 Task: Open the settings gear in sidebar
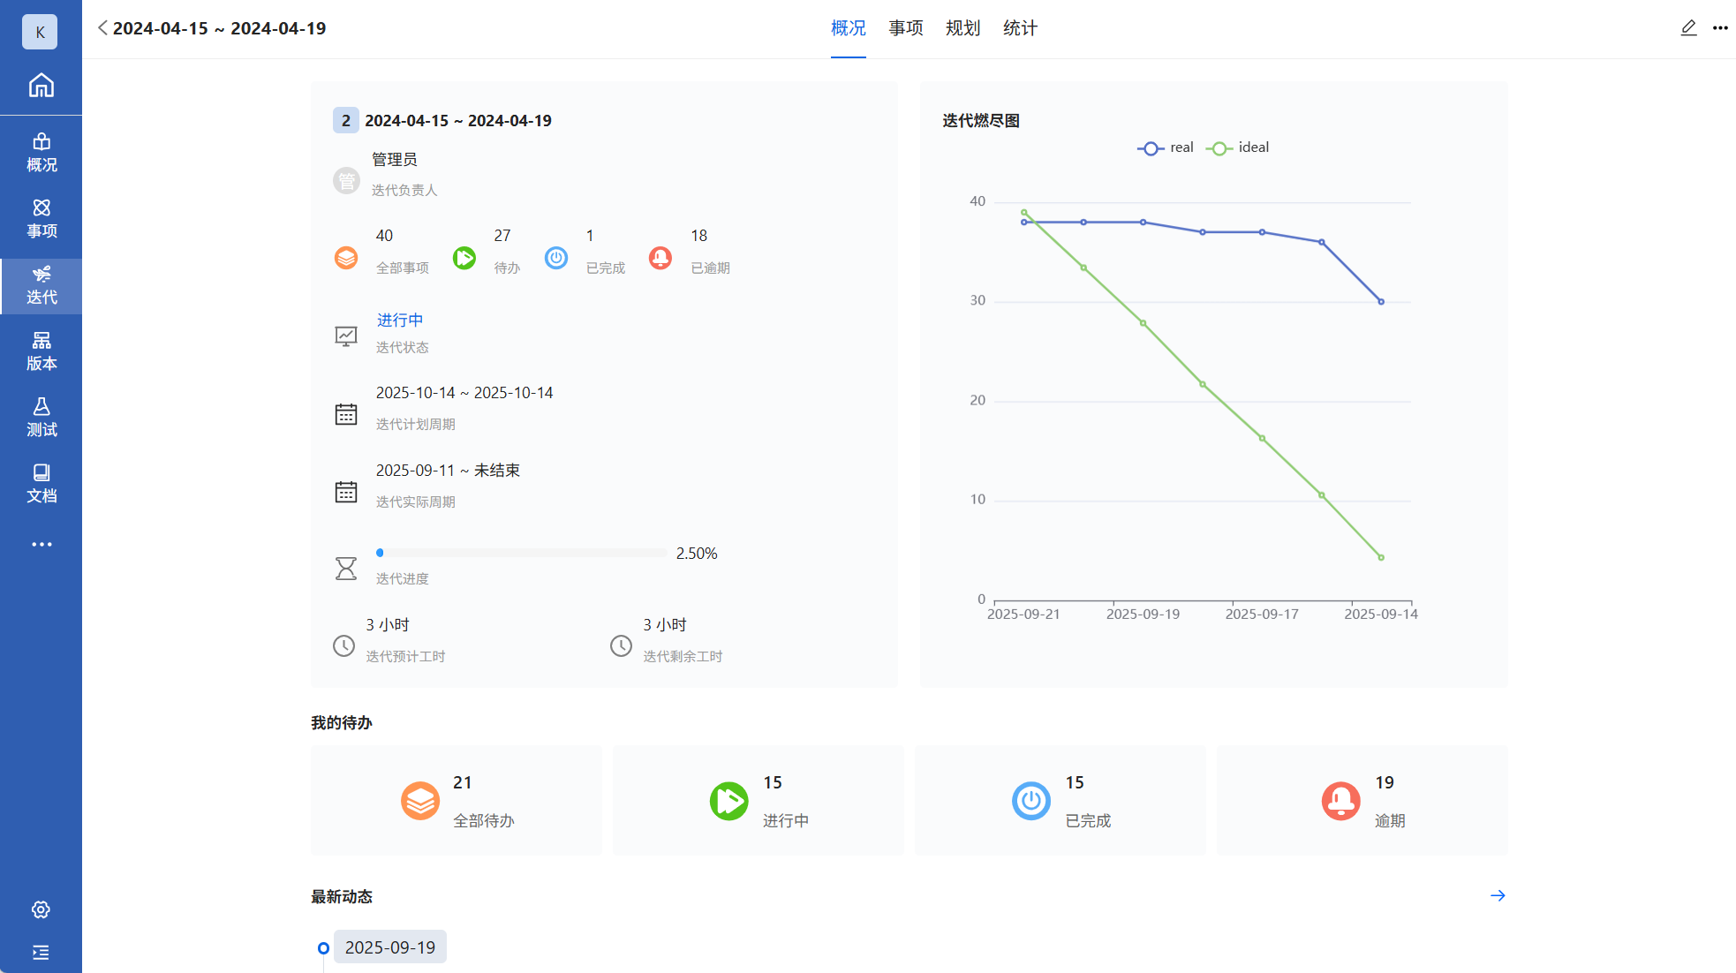coord(41,909)
